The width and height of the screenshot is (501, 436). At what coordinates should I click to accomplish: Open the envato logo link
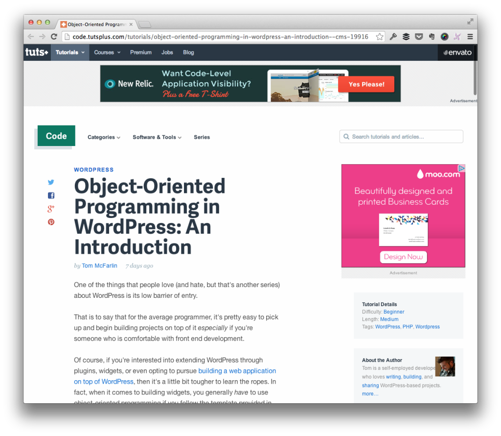[x=457, y=52]
